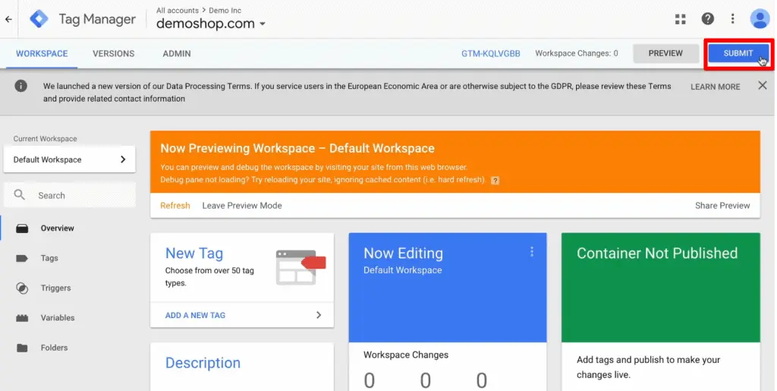
Task: Click the user account avatar
Action: (x=760, y=19)
